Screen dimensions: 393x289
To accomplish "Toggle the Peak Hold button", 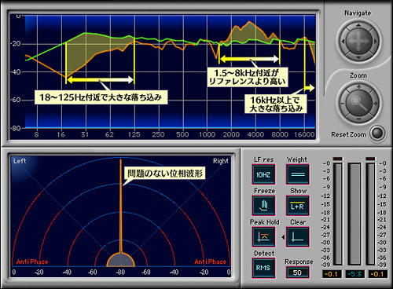I will [x=264, y=237].
